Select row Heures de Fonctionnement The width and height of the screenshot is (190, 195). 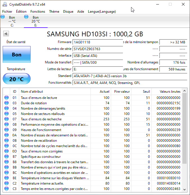[x=92, y=130]
